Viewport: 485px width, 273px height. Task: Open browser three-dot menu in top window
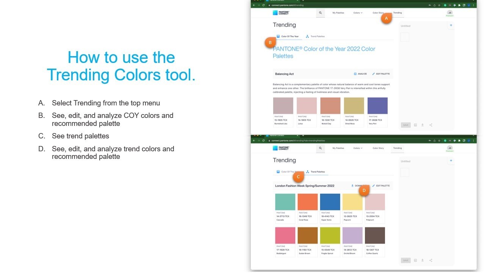pos(474,5)
